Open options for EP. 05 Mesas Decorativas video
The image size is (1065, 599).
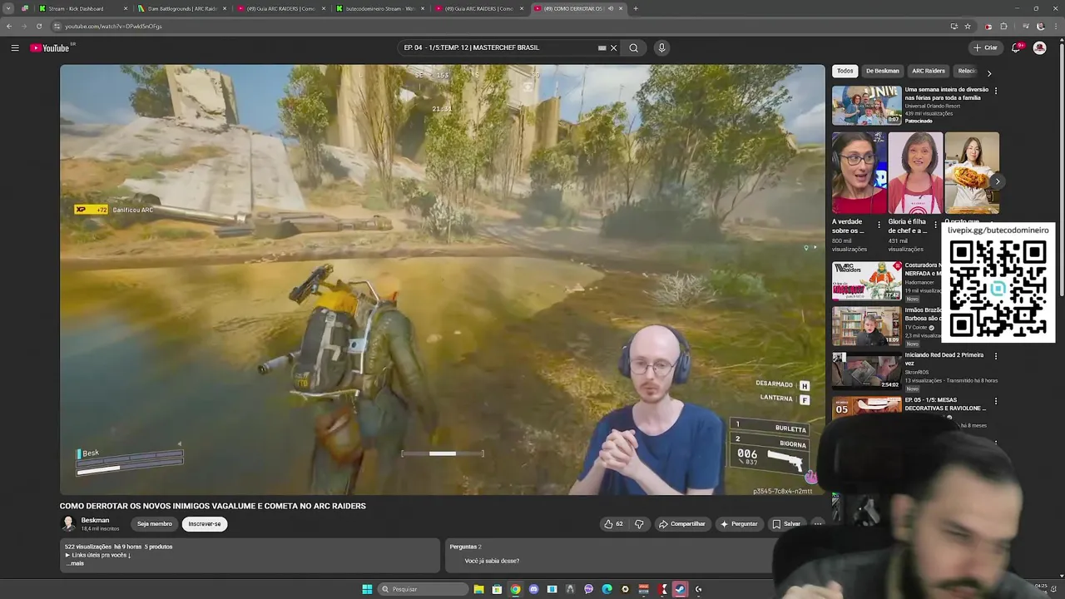996,401
